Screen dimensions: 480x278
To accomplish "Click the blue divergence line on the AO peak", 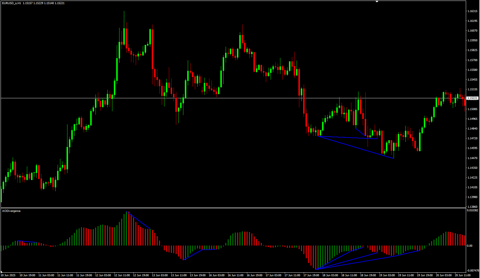I will point(138,220).
